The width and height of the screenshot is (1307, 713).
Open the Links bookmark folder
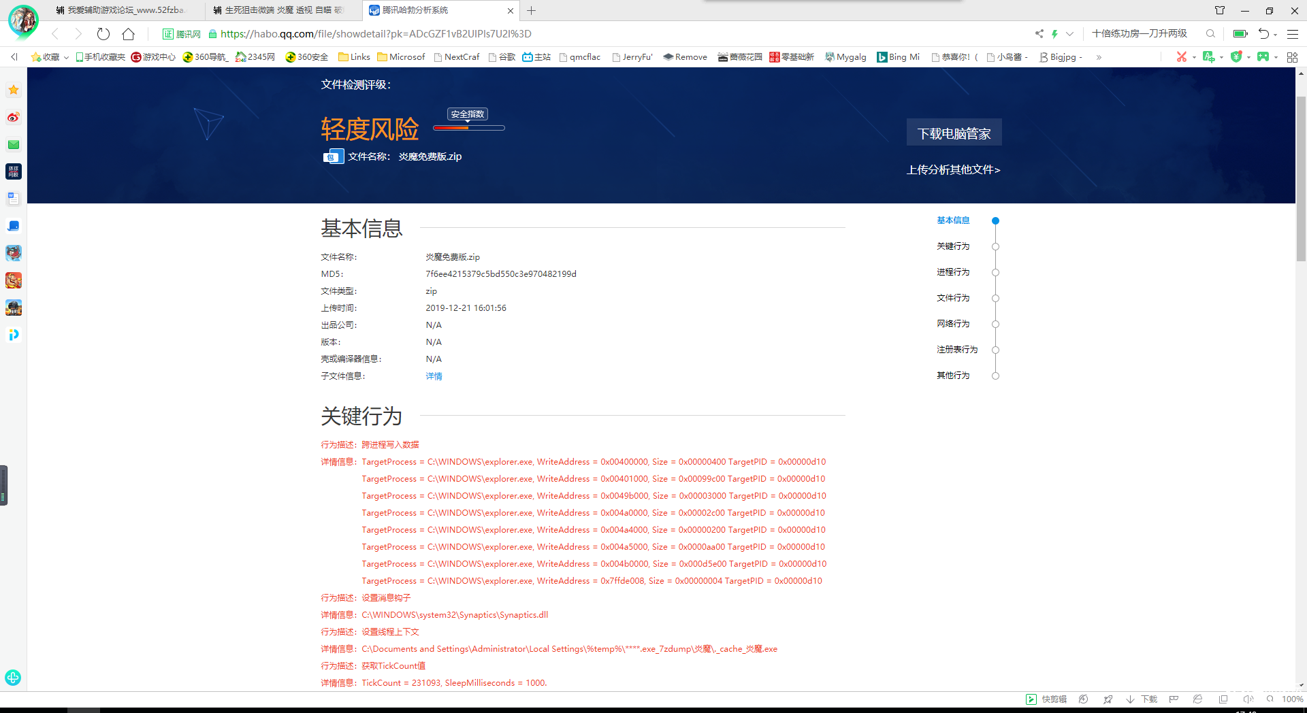tap(354, 57)
